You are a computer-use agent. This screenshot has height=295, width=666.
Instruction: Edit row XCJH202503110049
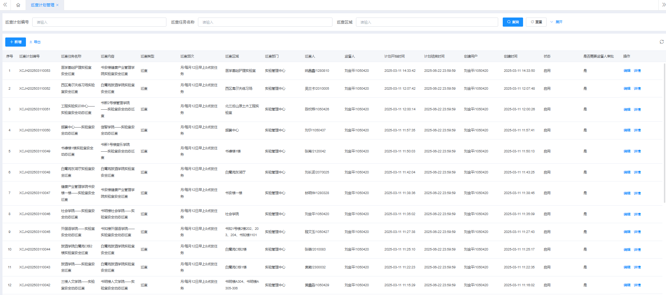point(627,151)
